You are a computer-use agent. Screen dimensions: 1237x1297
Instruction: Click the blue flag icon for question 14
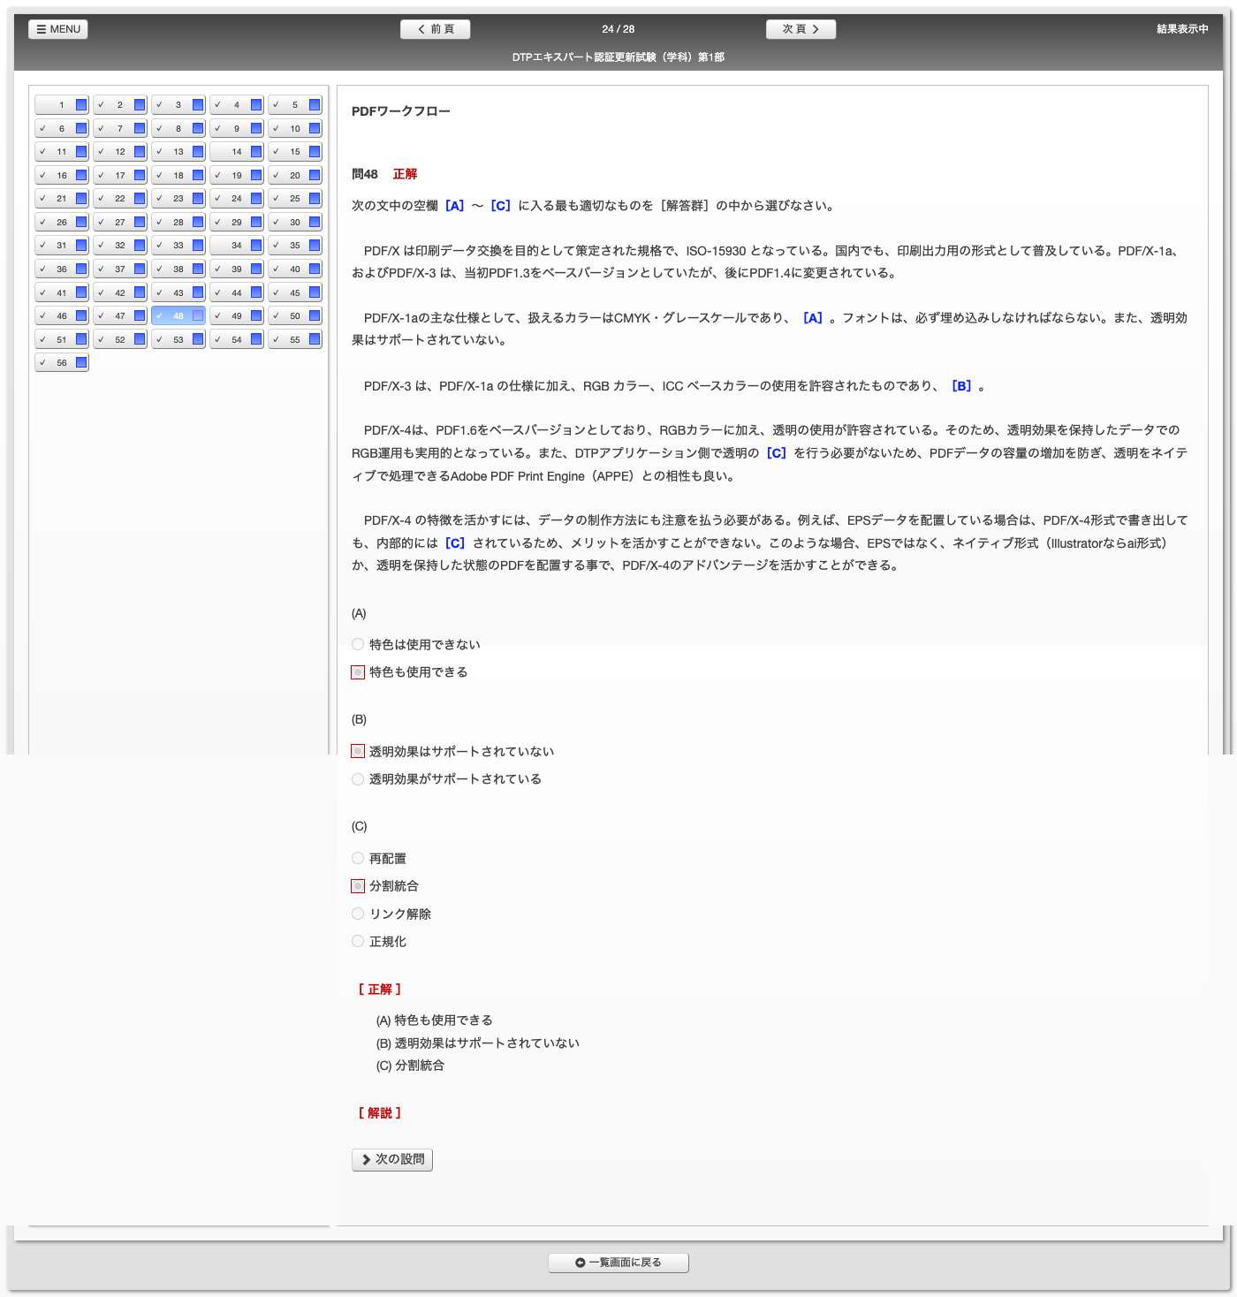256,152
